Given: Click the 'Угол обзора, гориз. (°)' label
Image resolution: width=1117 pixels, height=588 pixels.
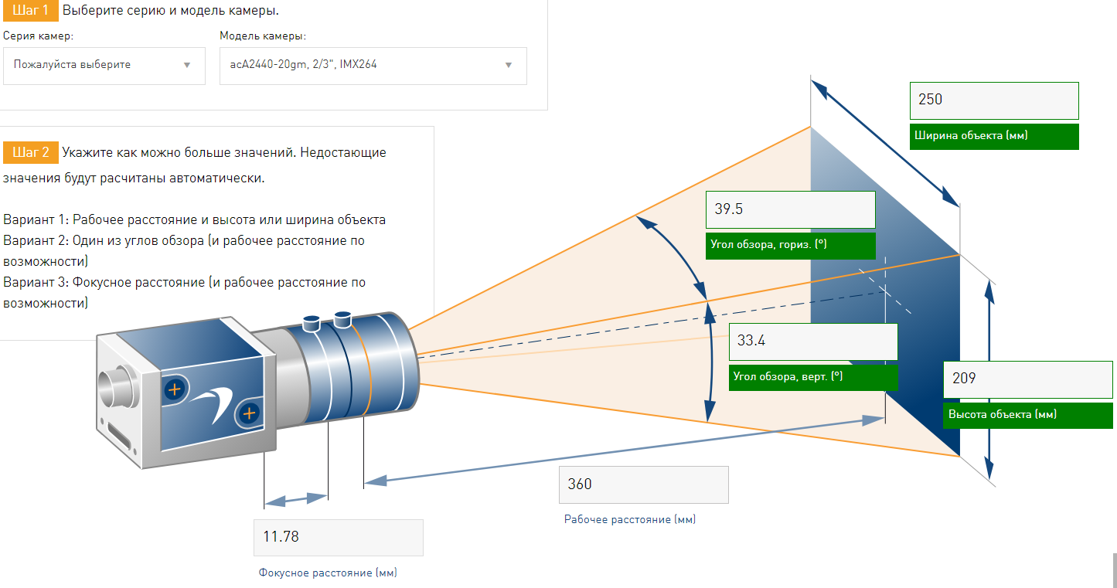Looking at the screenshot, I should [x=791, y=245].
